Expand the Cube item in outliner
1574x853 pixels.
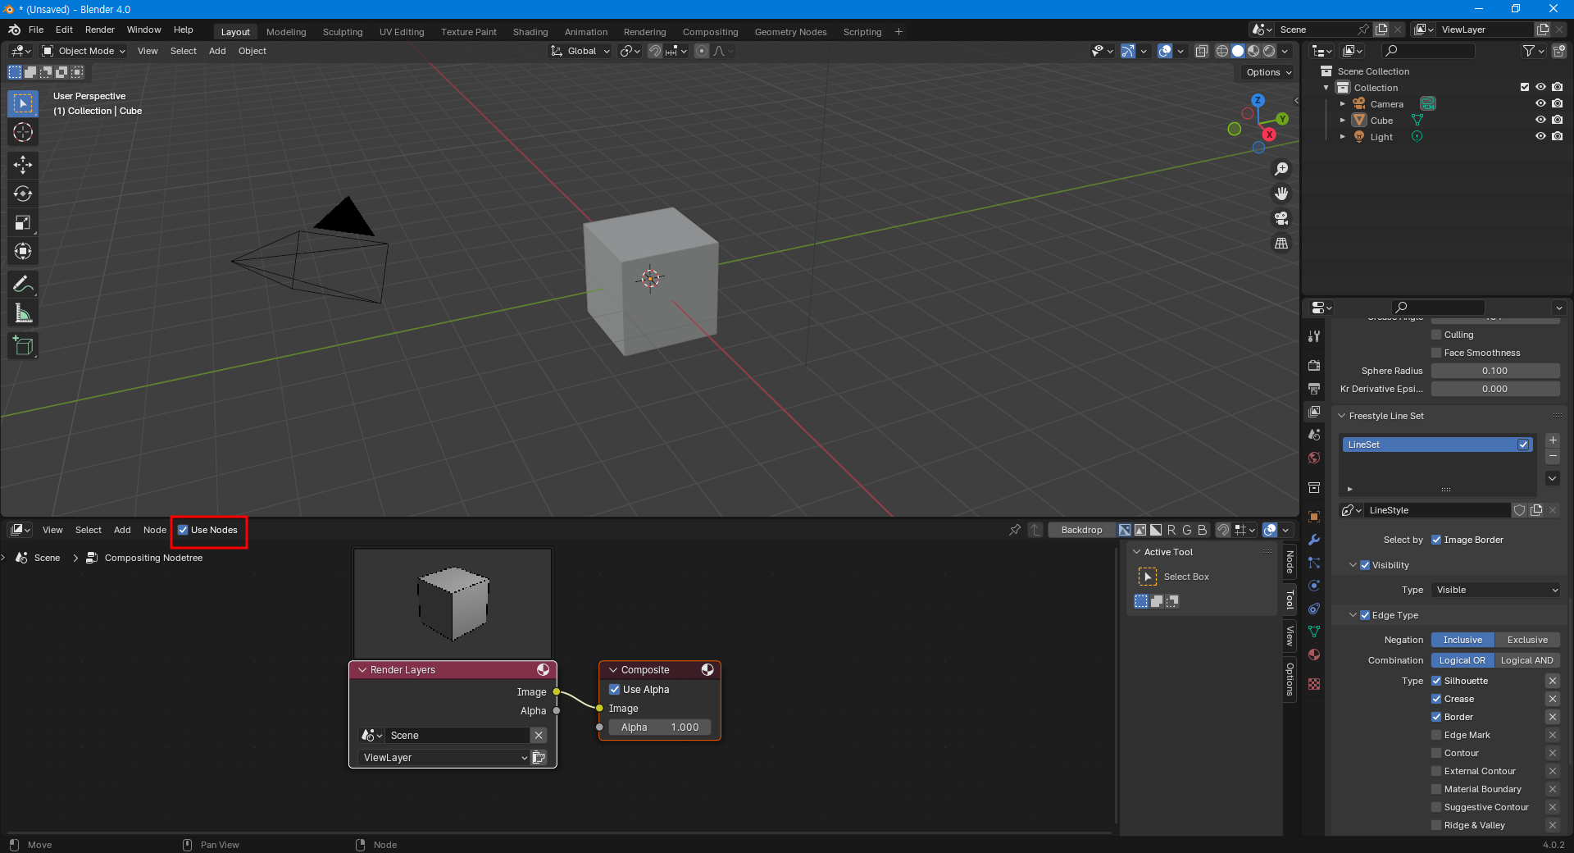coord(1343,121)
